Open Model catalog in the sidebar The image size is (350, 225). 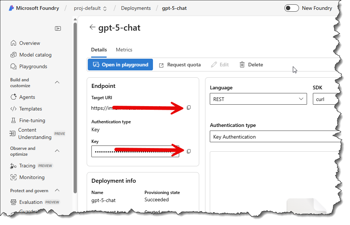click(x=35, y=55)
